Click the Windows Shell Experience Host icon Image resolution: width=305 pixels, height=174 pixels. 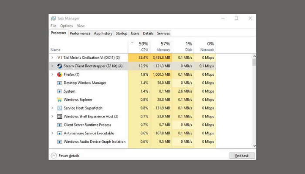60,116
